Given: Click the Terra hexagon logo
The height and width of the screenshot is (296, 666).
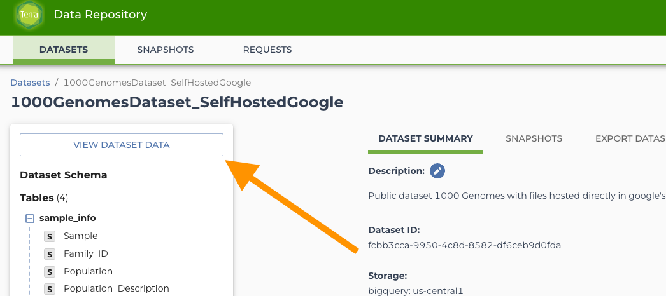Looking at the screenshot, I should 29,15.
